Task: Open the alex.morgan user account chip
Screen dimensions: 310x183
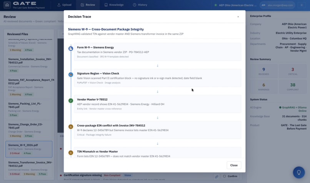Action: click(x=277, y=5)
